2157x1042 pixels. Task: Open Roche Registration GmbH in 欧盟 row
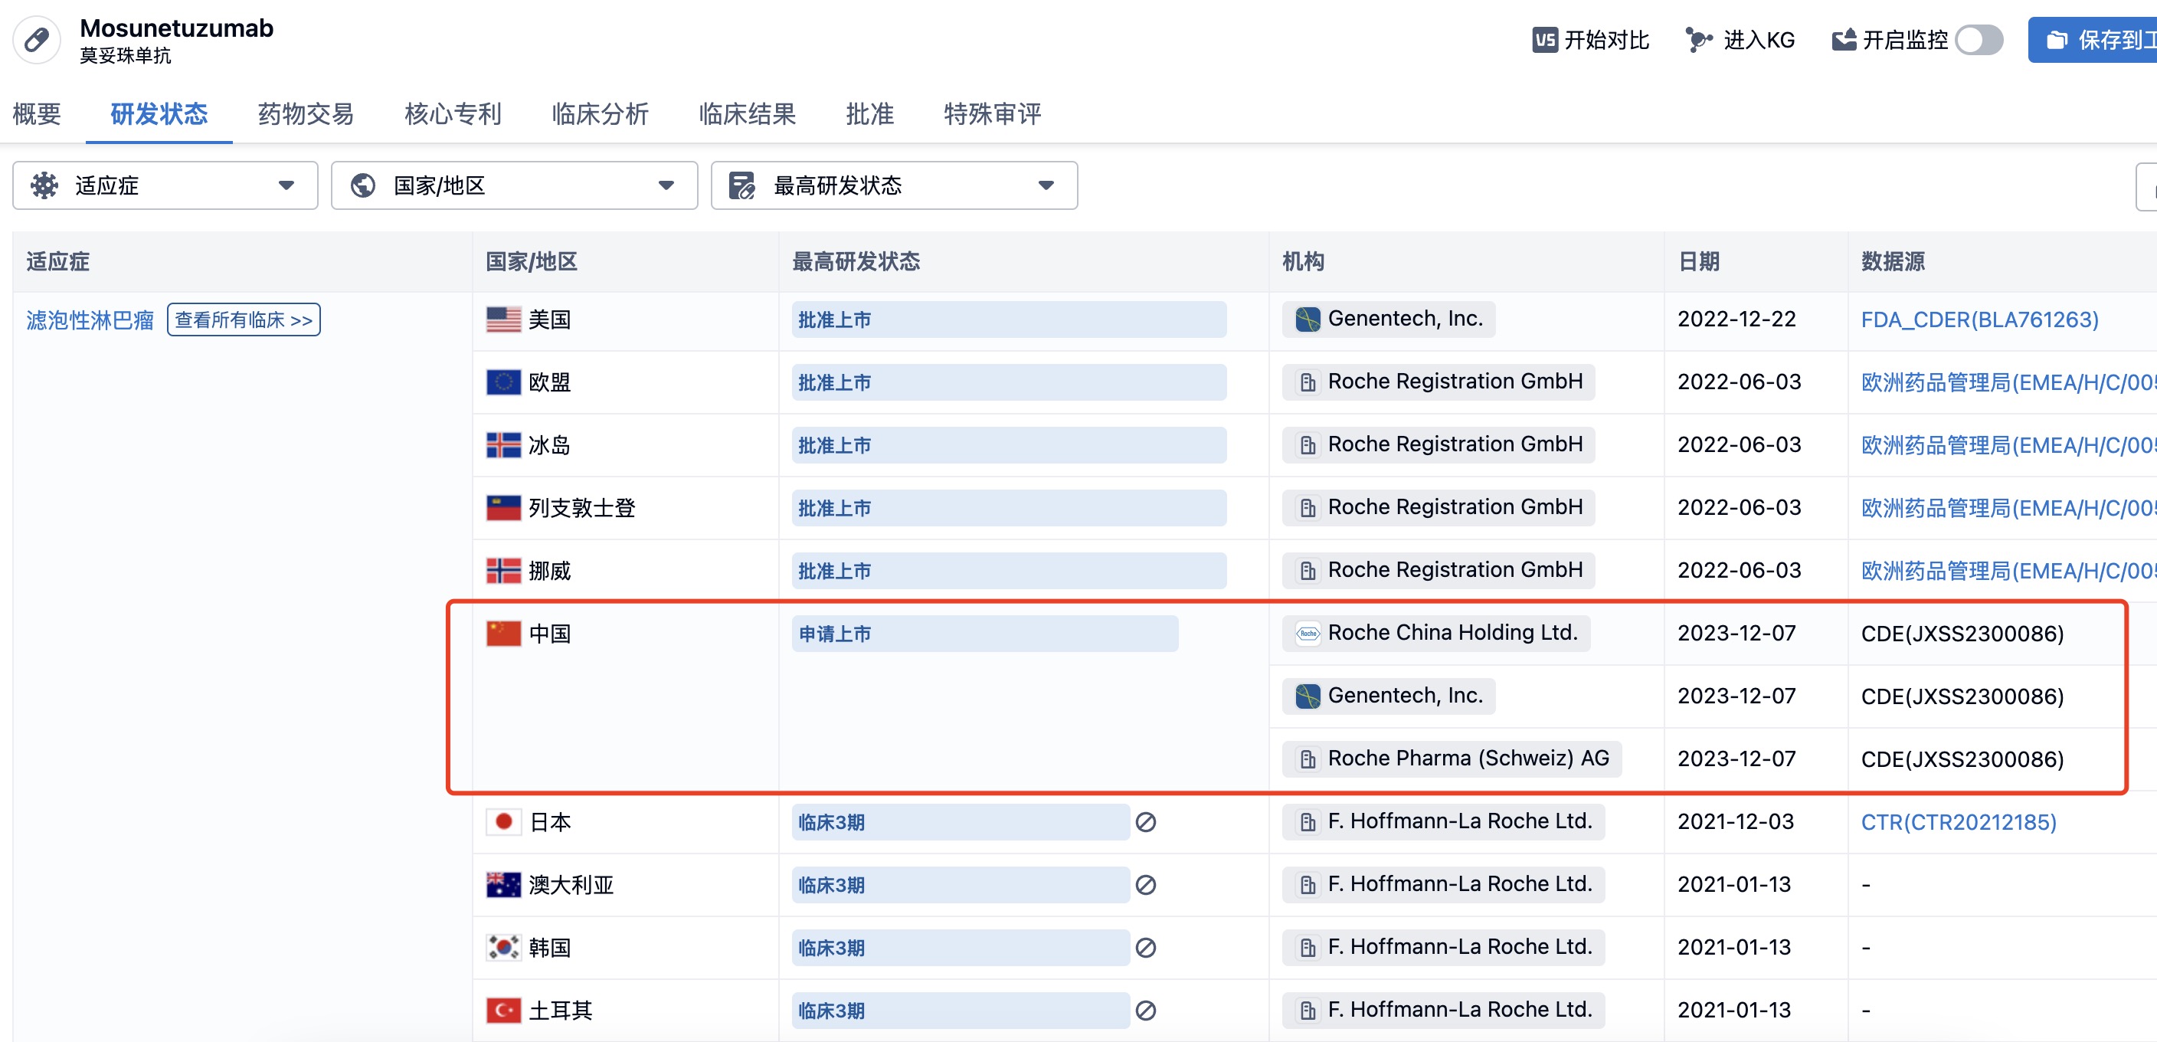point(1438,381)
